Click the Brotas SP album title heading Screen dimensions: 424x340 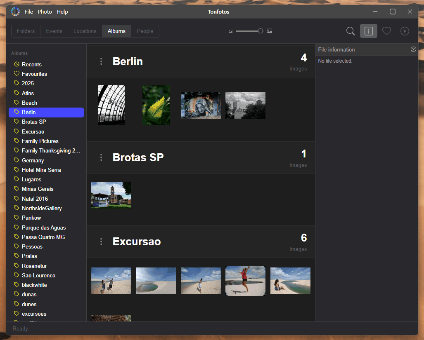[x=138, y=157]
